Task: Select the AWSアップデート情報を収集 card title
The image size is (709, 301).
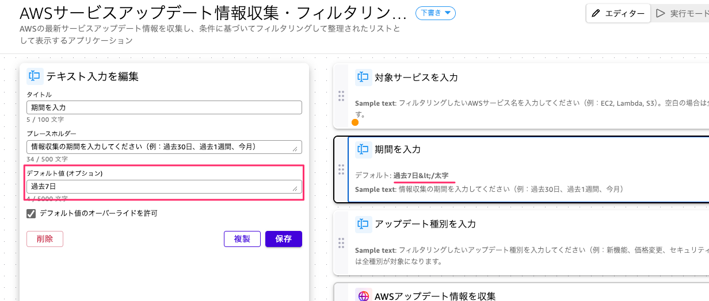Action: coord(435,296)
